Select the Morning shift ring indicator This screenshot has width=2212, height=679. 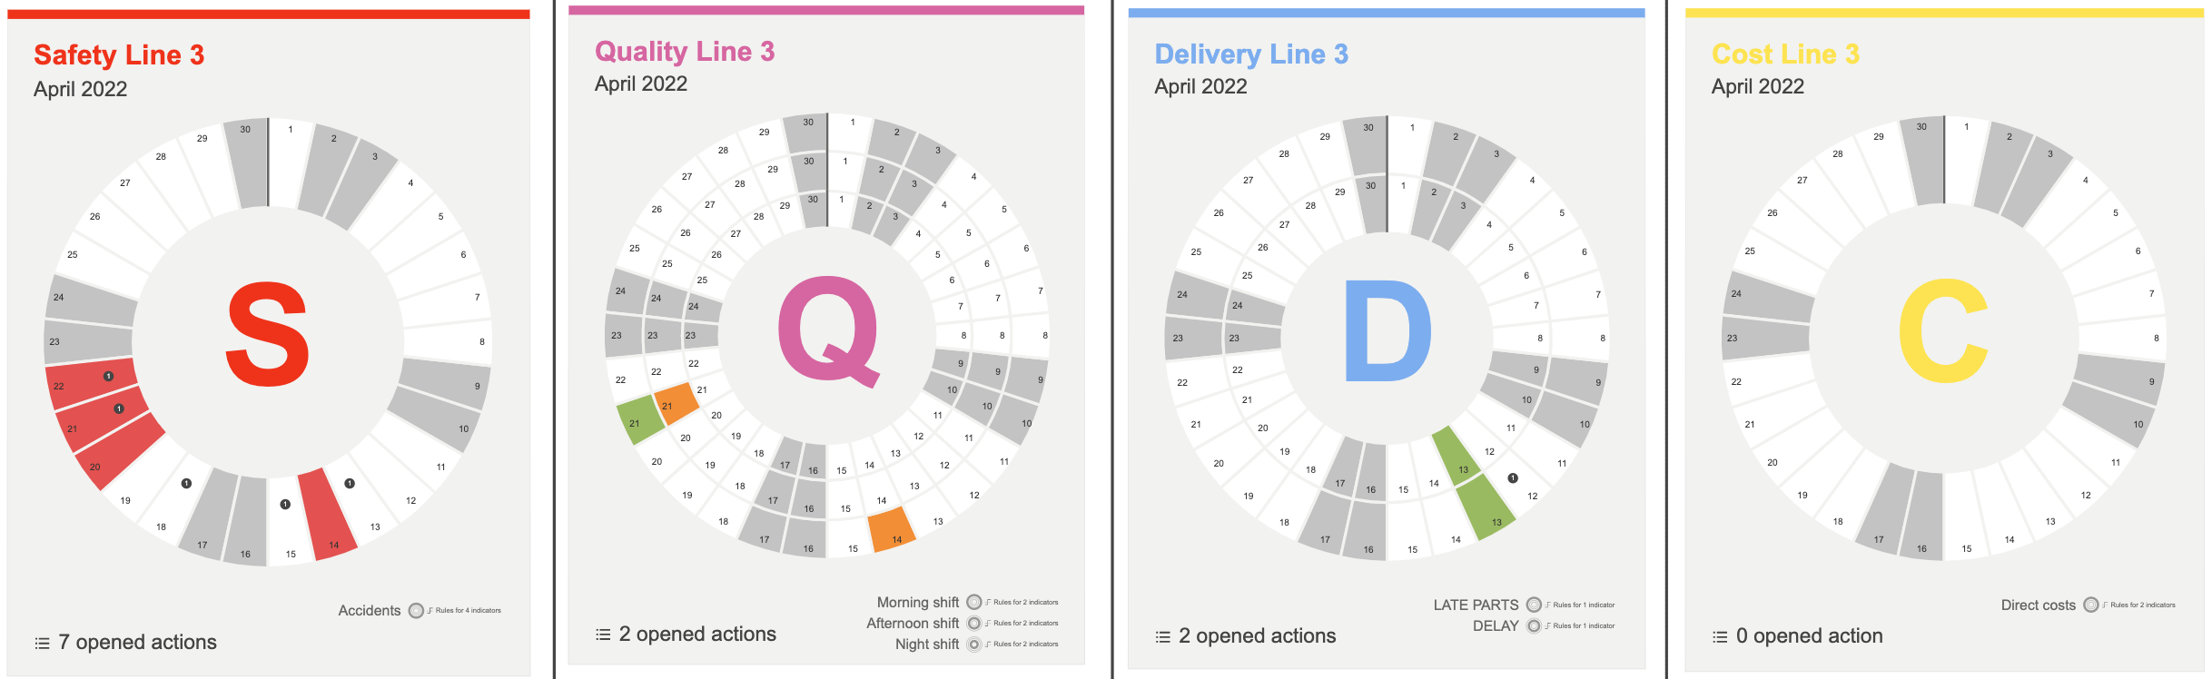tap(974, 603)
